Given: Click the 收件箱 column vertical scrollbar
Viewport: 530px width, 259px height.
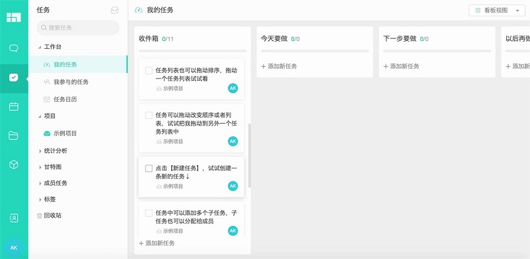Looking at the screenshot, I should [250, 155].
